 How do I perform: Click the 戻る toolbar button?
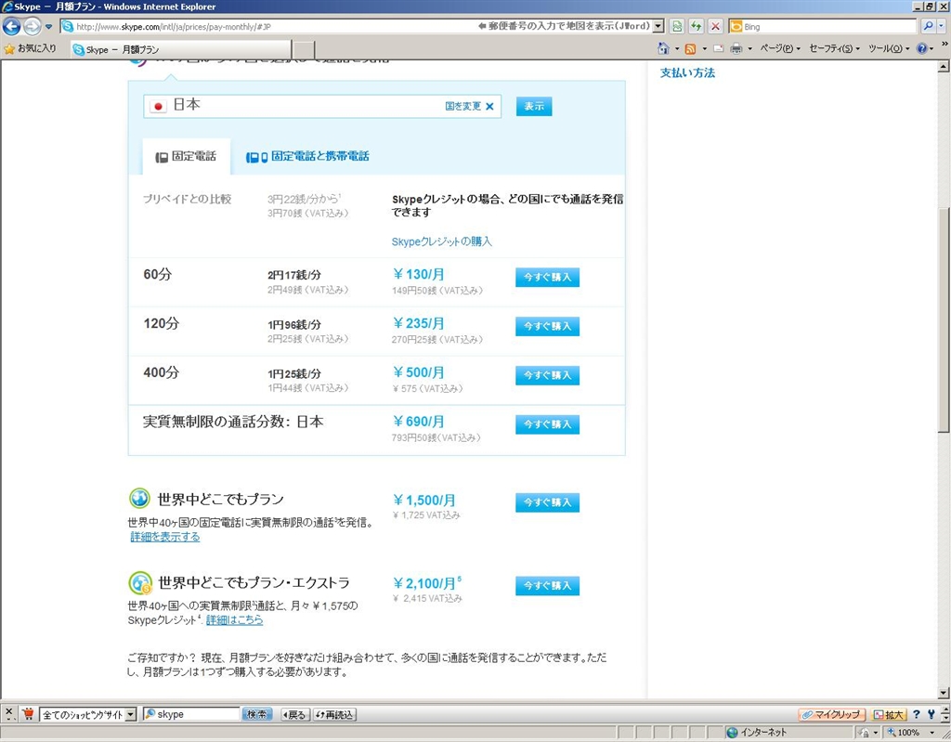click(295, 715)
